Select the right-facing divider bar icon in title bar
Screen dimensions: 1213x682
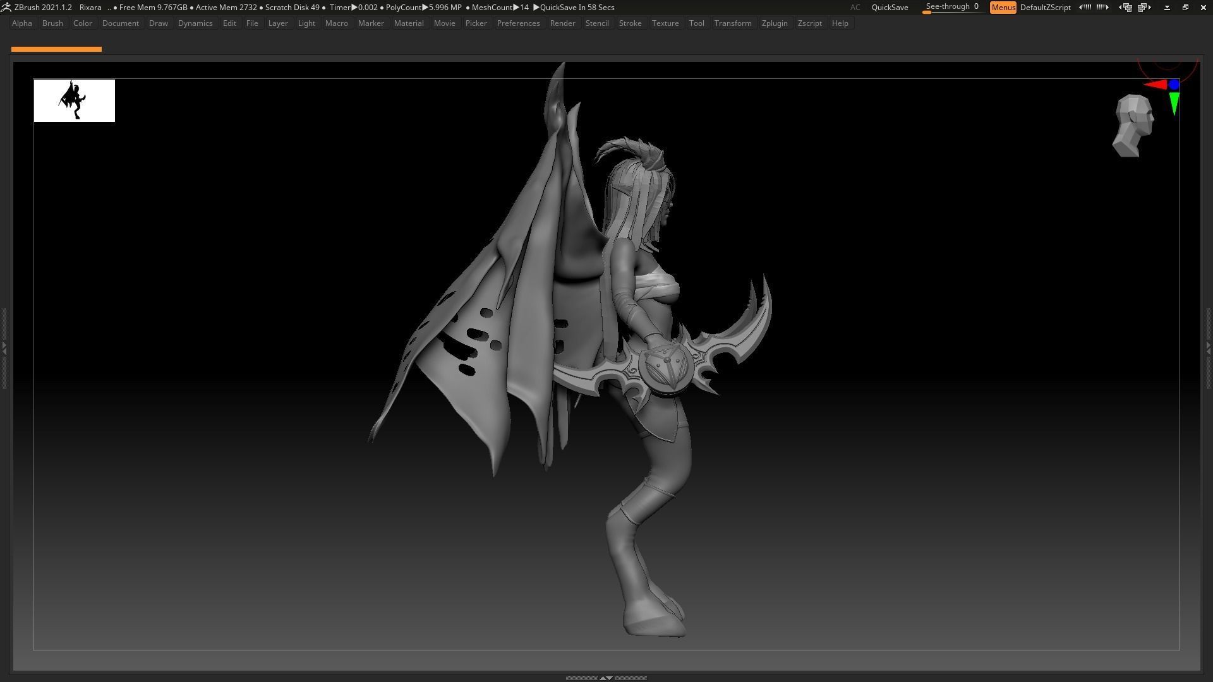click(x=1102, y=7)
